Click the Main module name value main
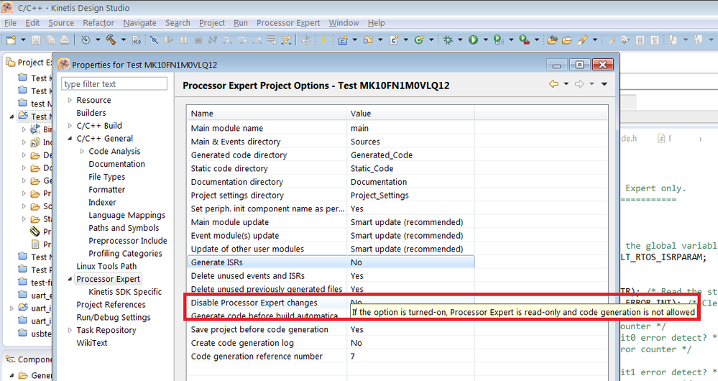 pyautogui.click(x=359, y=128)
